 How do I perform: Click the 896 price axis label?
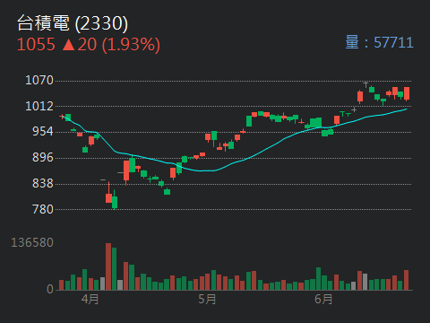coord(43,157)
